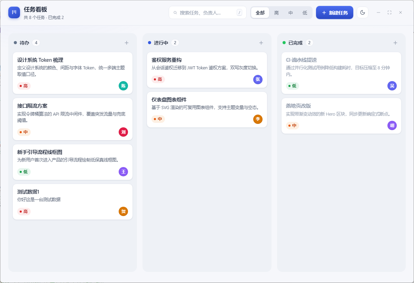Open the 鉴权服务重构 card

tap(207, 70)
